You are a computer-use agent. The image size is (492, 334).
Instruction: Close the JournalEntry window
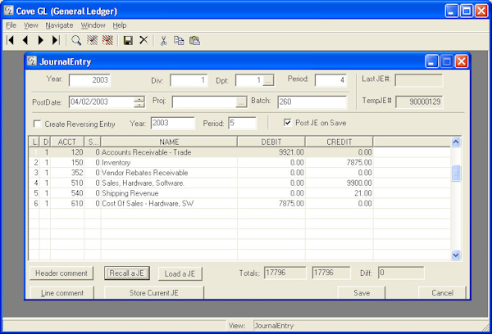461,61
